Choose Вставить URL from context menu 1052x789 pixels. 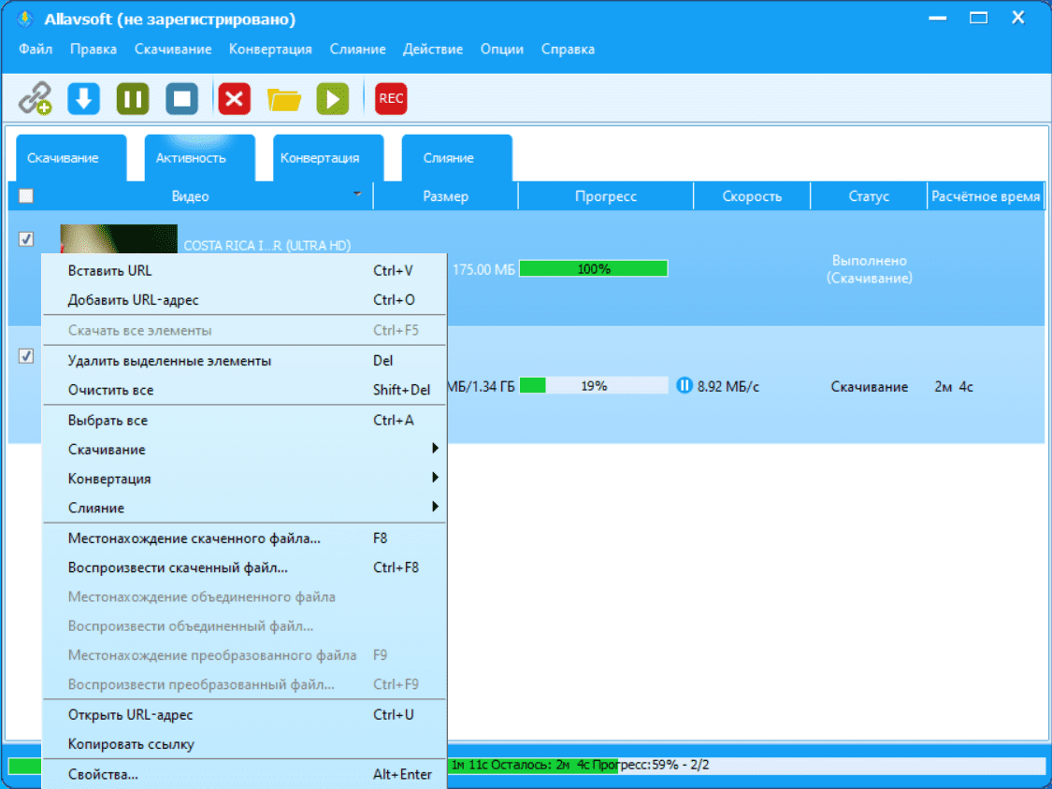pyautogui.click(x=244, y=270)
